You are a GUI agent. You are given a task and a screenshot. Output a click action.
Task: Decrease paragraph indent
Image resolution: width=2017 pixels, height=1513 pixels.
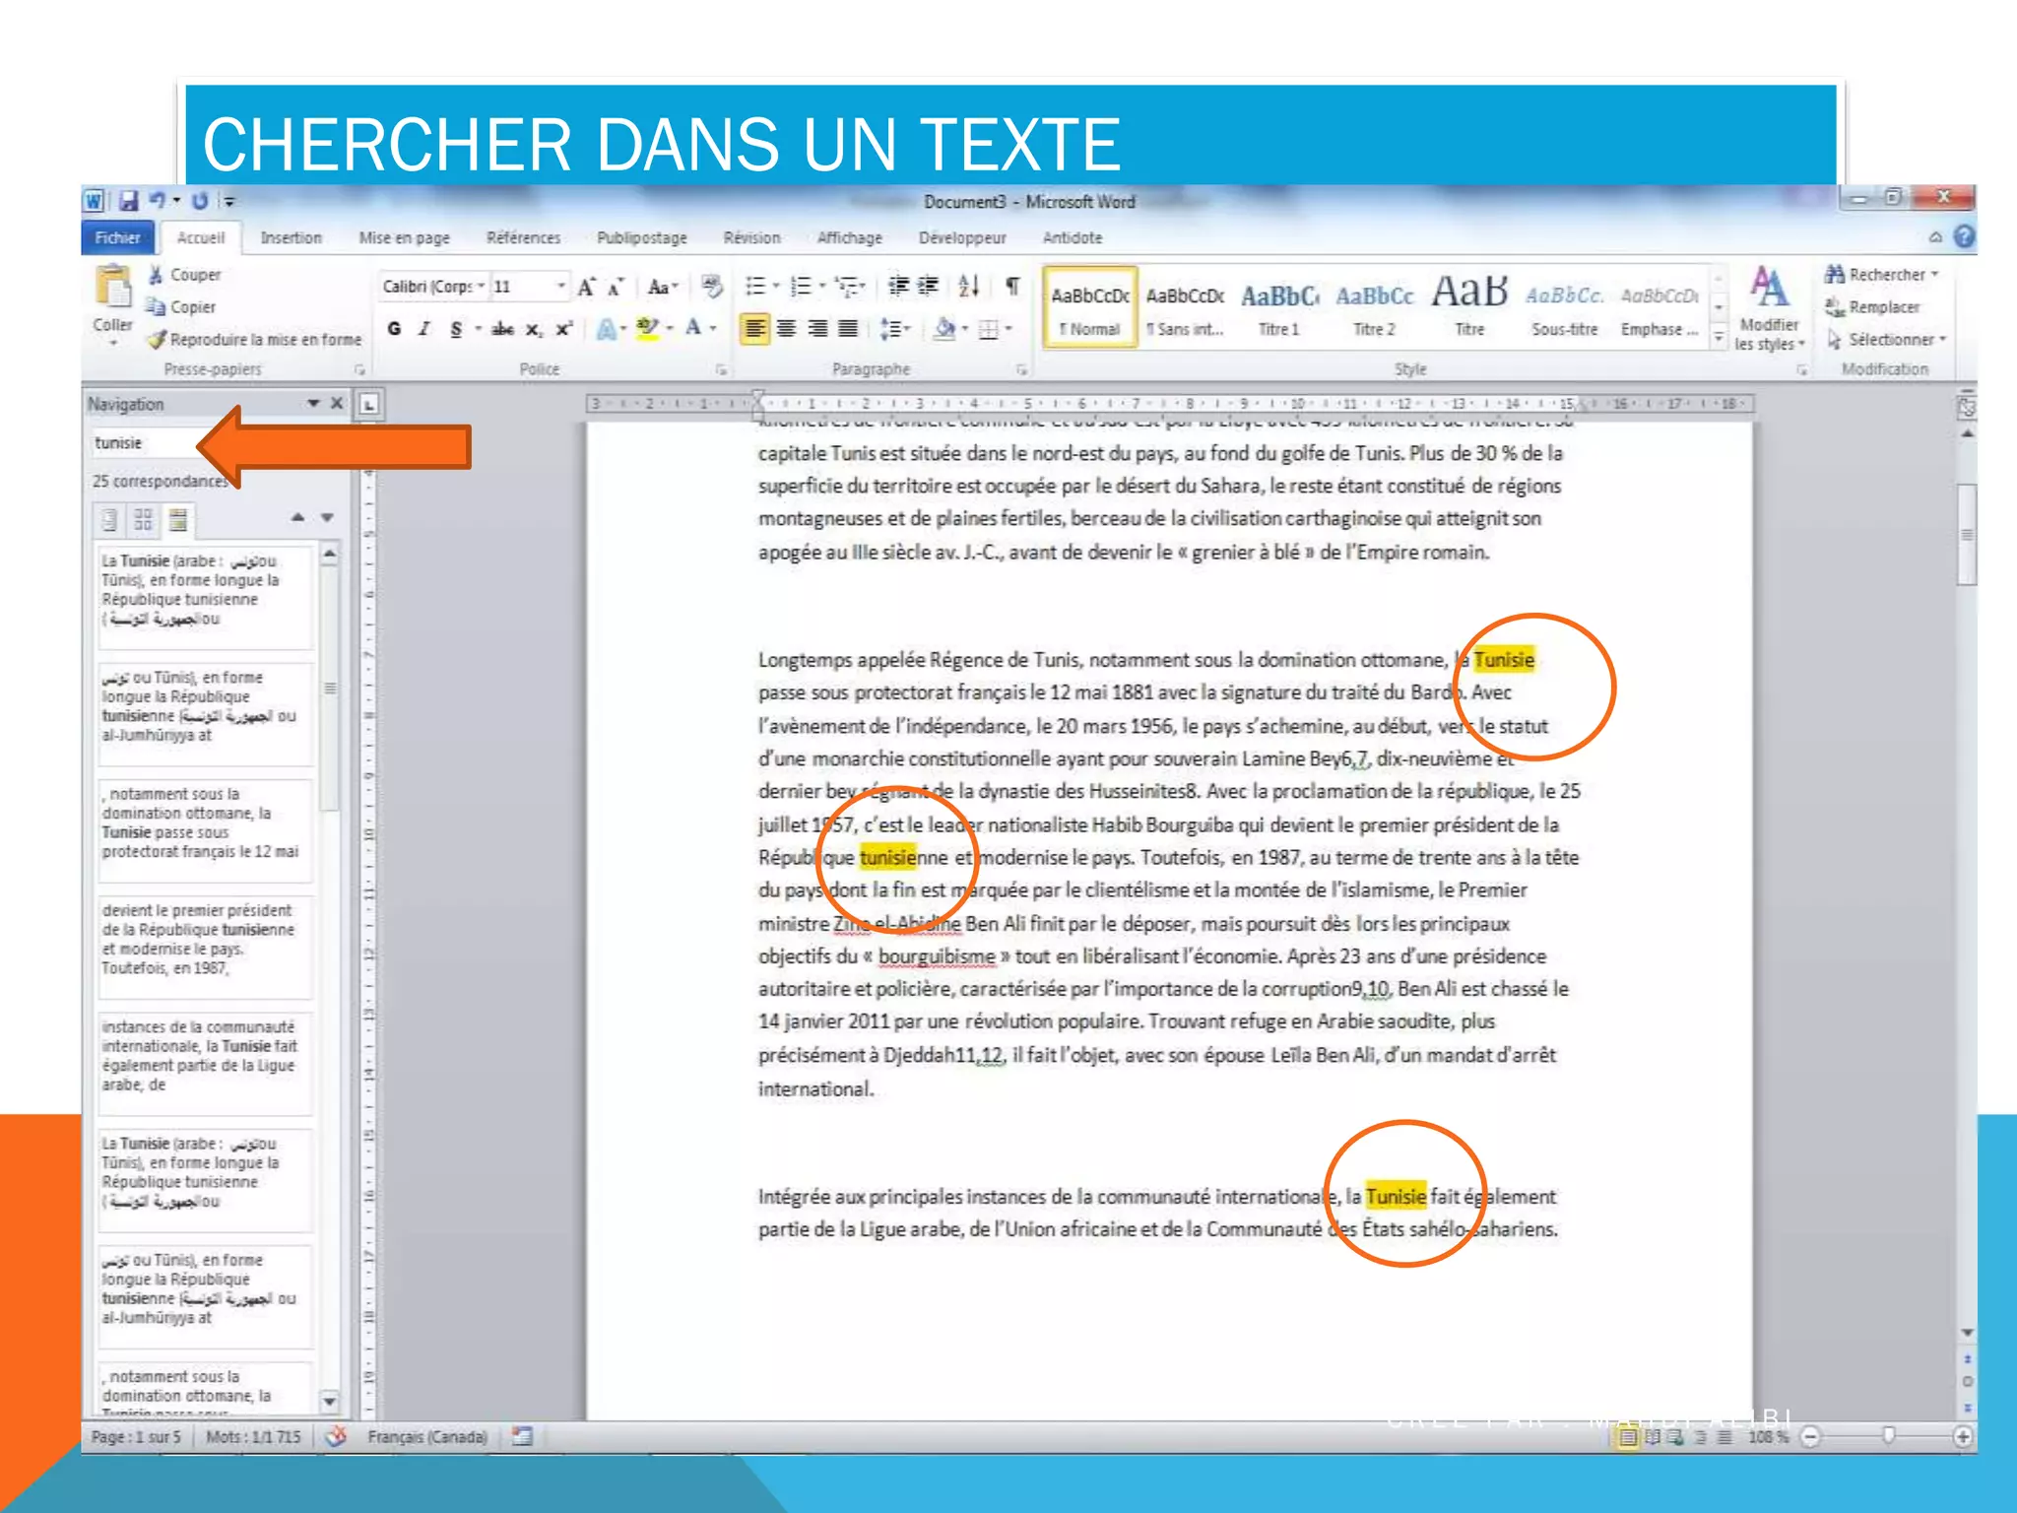click(898, 287)
